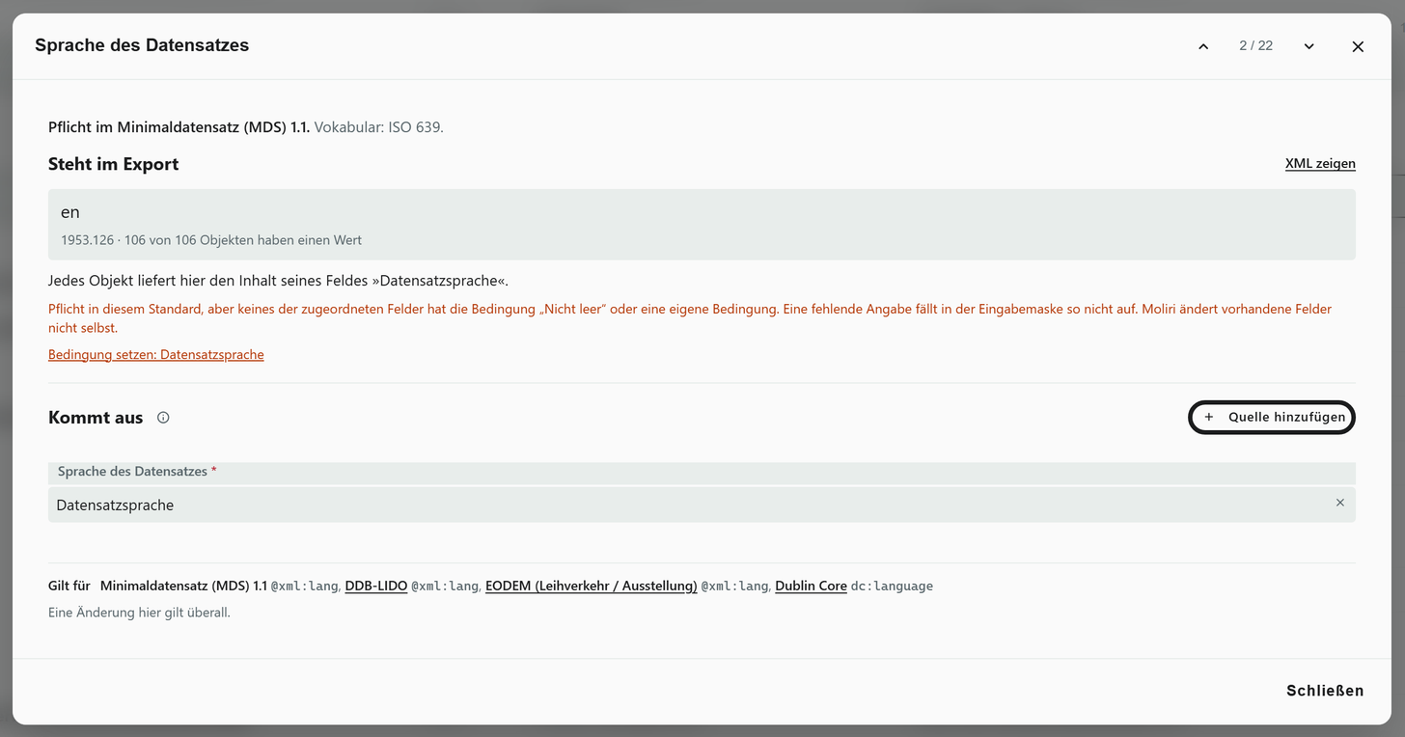Viewport: 1405px width, 737px height.
Task: Click the export value 'en'
Action: point(70,212)
